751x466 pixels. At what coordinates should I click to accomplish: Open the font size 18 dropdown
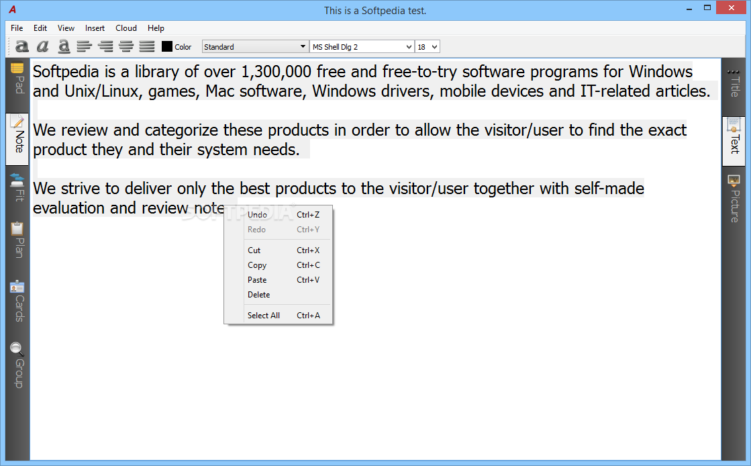[x=428, y=46]
